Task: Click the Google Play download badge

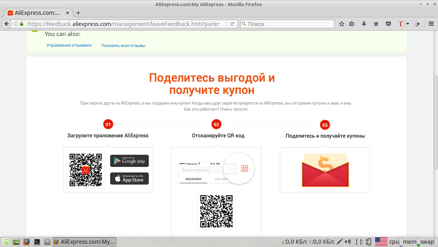Action: tap(129, 161)
